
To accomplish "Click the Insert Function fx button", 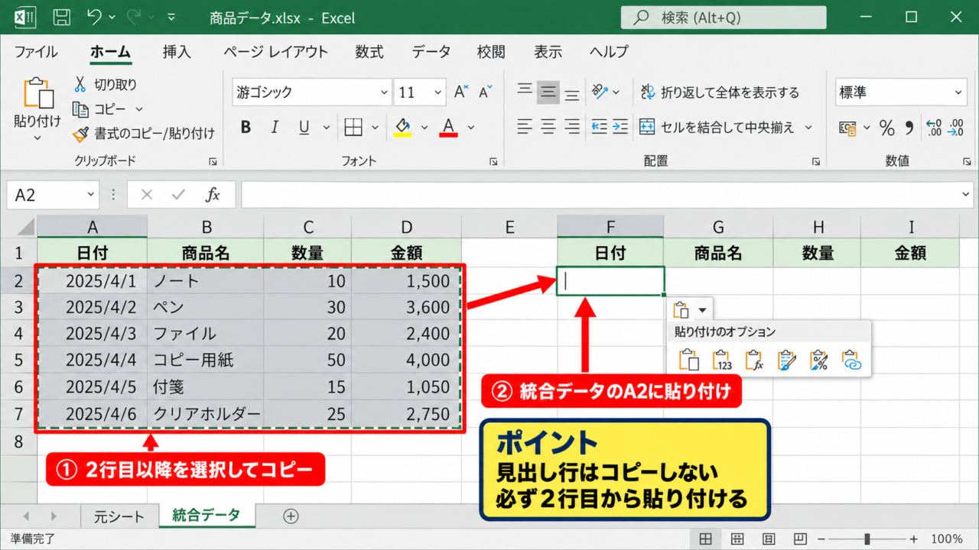I will [x=213, y=196].
